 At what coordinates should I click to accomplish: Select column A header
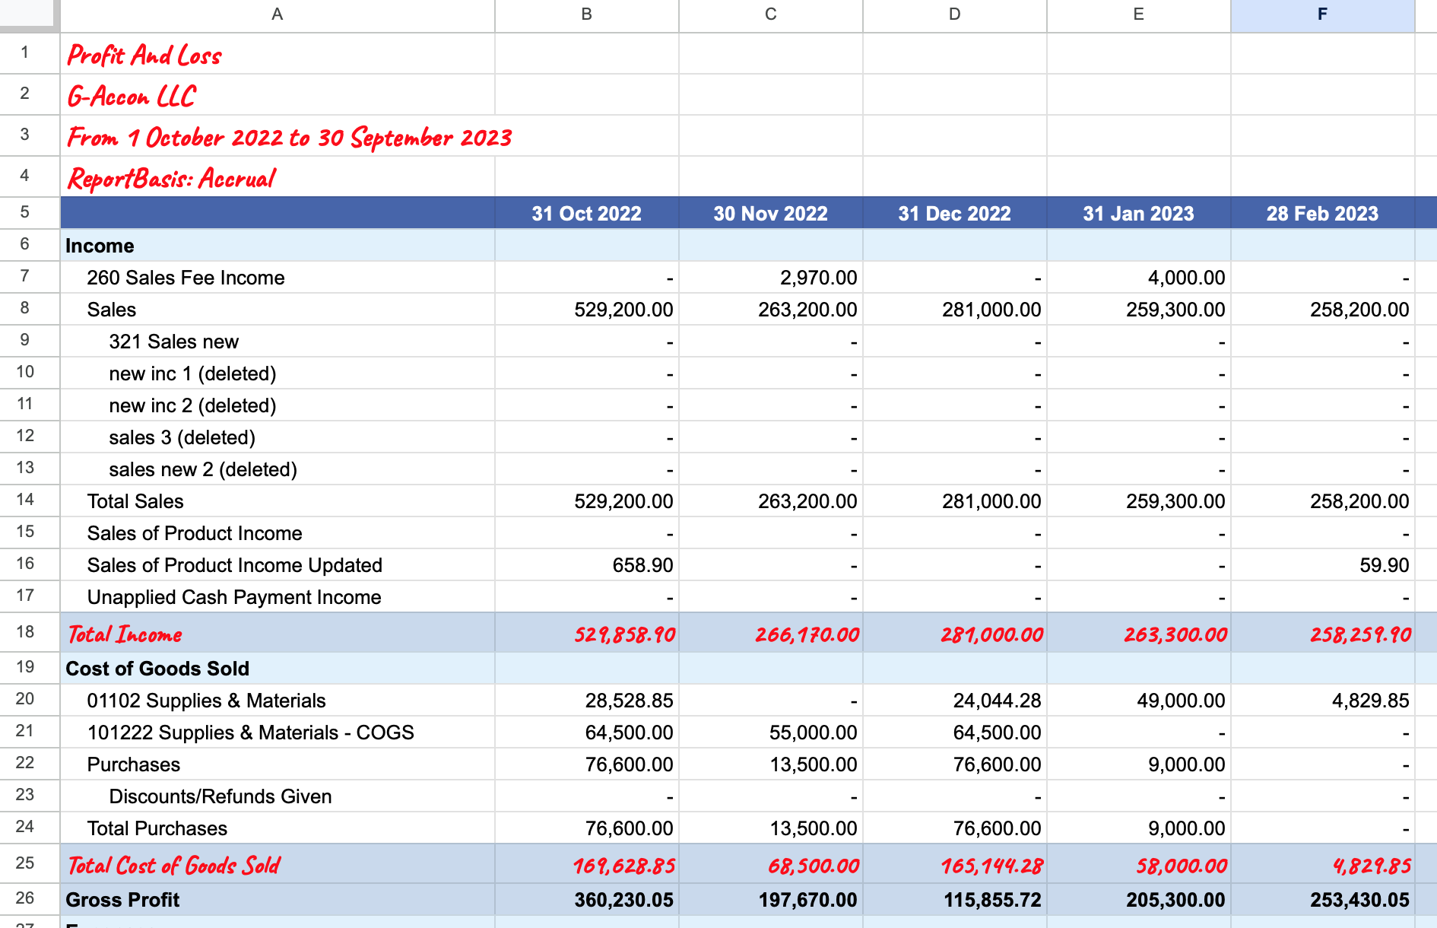(x=278, y=15)
